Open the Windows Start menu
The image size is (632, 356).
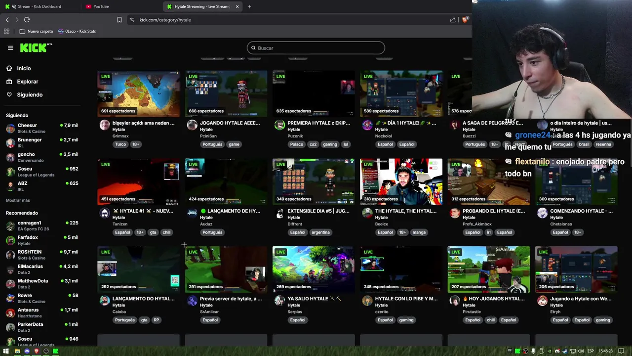click(x=6, y=351)
